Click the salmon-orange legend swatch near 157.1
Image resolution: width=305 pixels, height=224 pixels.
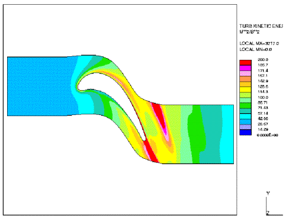[245, 79]
